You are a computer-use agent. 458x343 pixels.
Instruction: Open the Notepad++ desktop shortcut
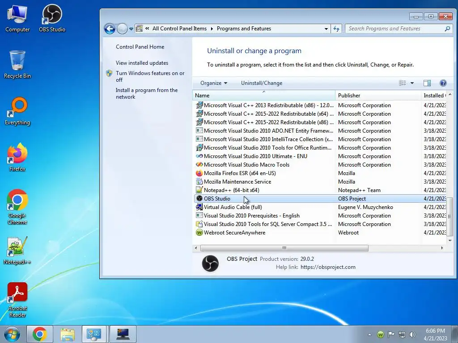tap(17, 250)
